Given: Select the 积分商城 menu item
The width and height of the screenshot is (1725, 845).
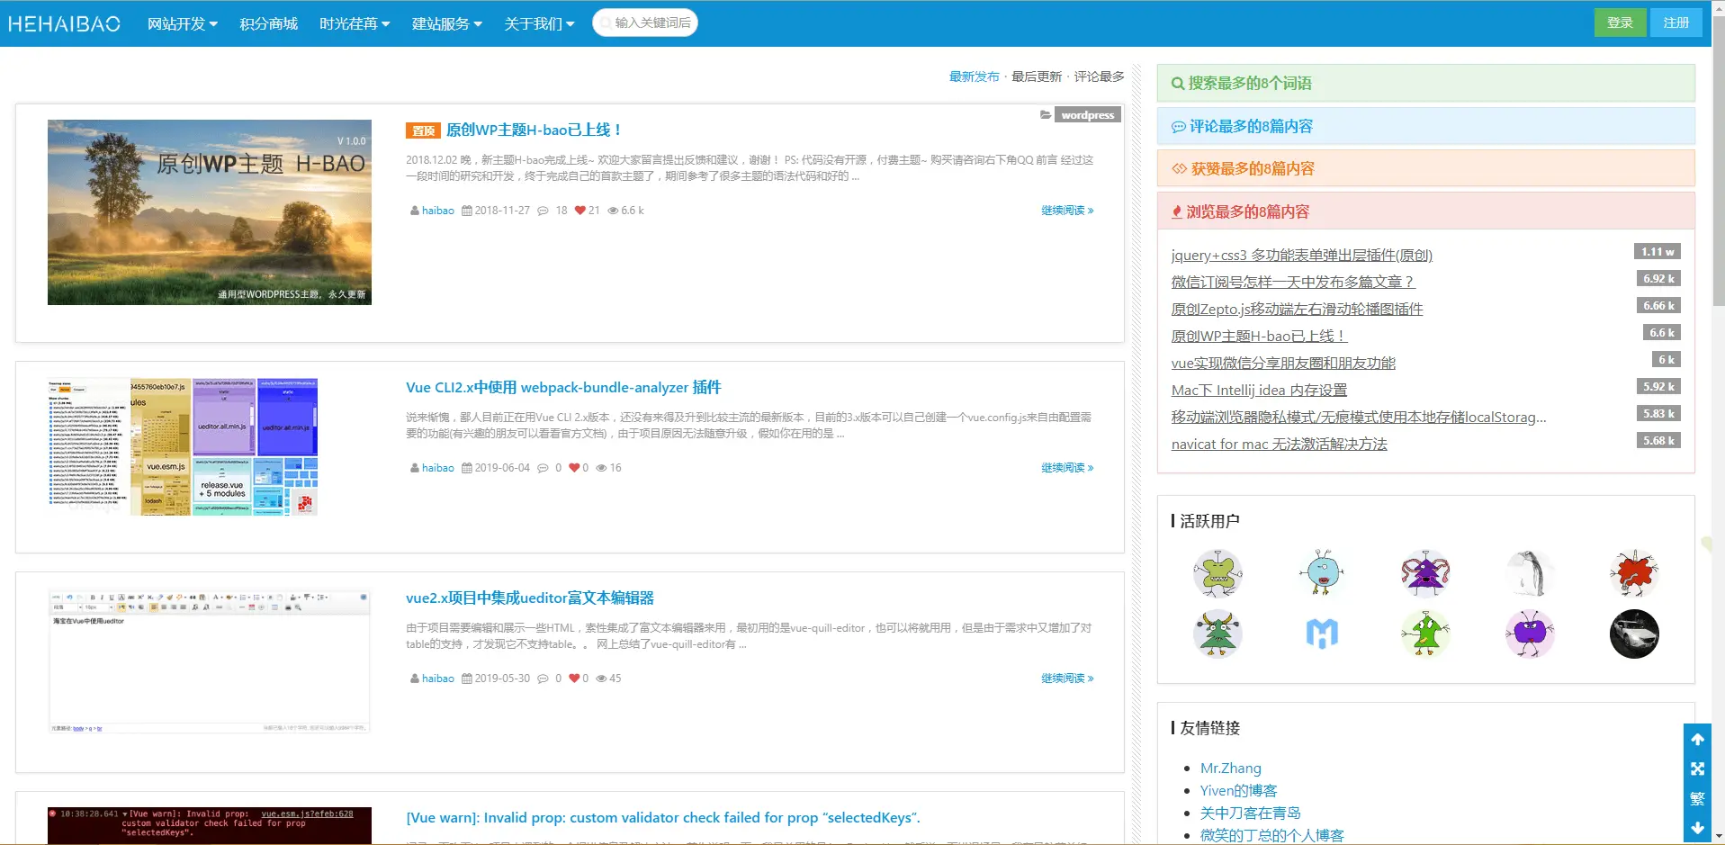Looking at the screenshot, I should (268, 23).
